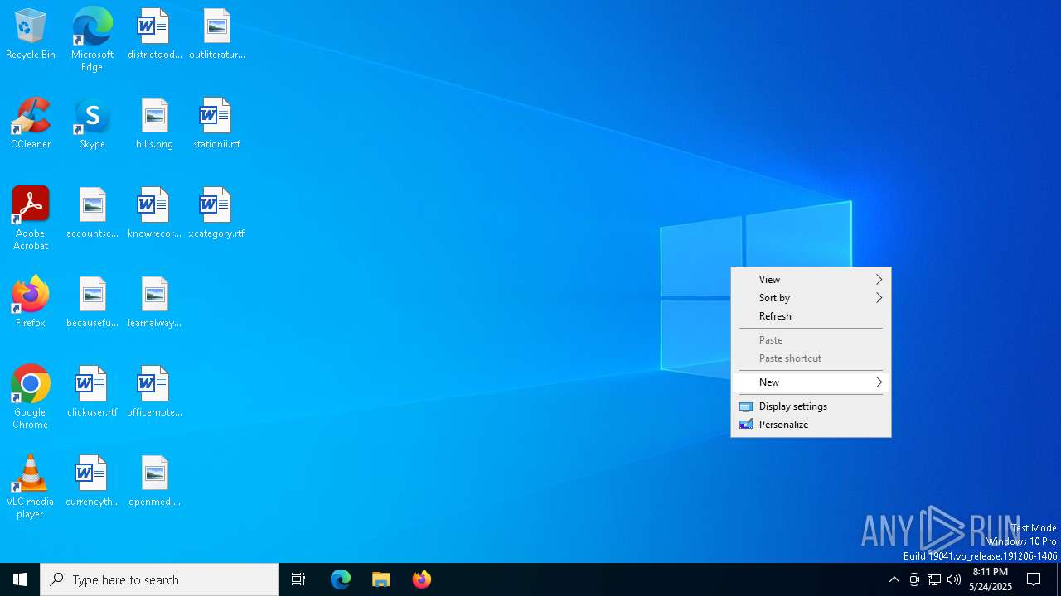The image size is (1061, 596).
Task: Select the Skype desktop shortcut
Action: point(92,124)
